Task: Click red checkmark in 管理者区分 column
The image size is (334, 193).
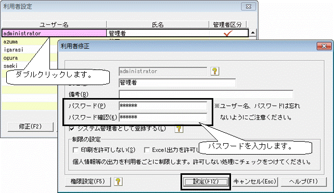Action: pos(228,33)
